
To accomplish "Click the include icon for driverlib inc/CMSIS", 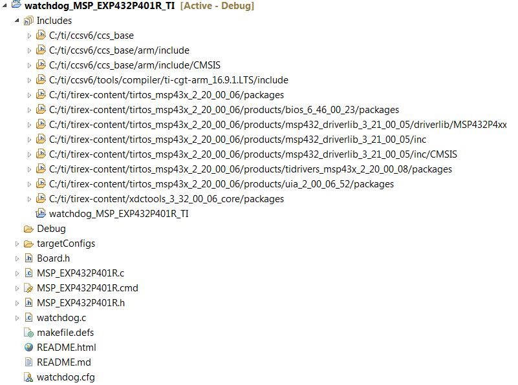I will (x=41, y=154).
